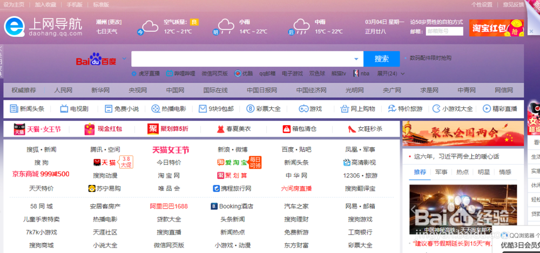Viewport: 540px width, 253px height.
Task: Open 阿里巴巴1688 link
Action: pos(168,206)
